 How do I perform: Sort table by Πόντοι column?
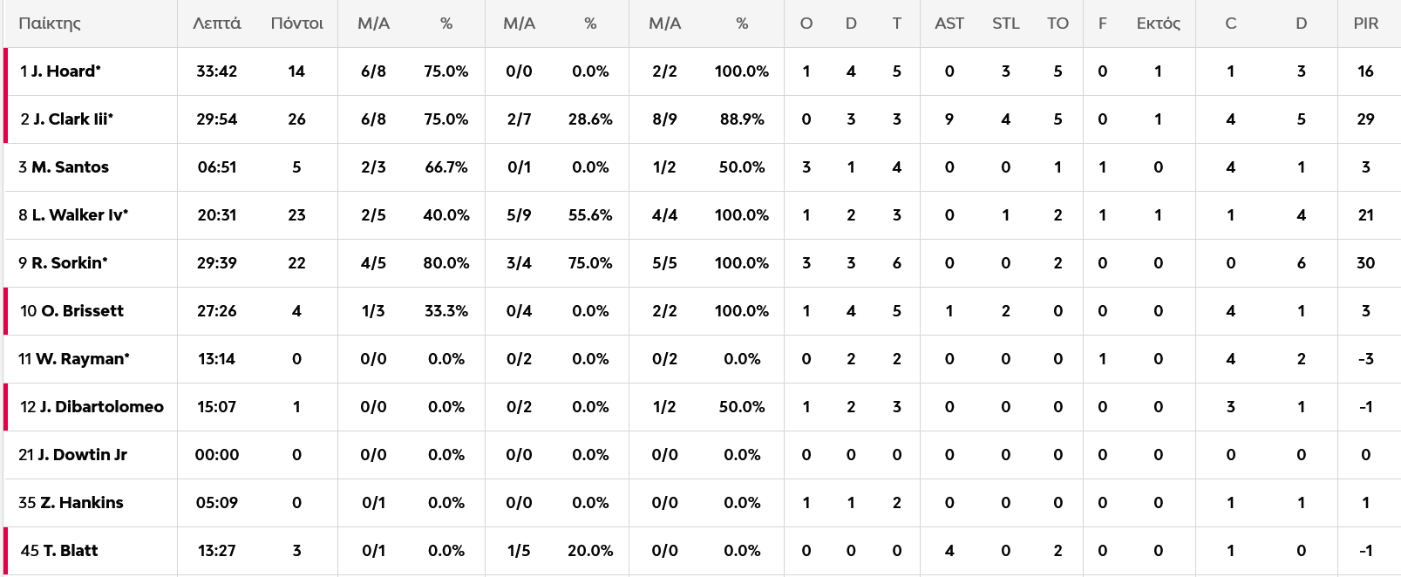point(296,24)
